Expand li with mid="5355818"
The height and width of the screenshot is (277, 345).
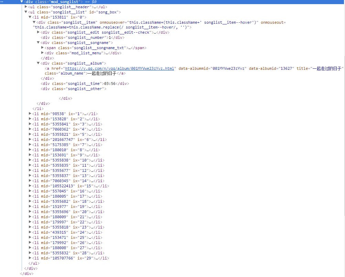[30, 227]
